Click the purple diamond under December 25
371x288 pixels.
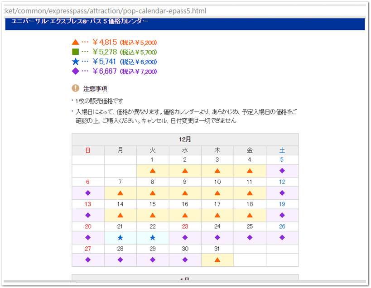pyautogui.click(x=250, y=237)
